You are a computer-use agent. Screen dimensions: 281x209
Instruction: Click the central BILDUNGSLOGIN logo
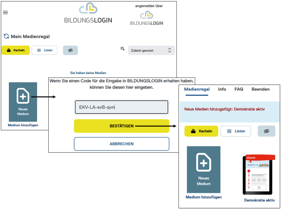(x=88, y=13)
